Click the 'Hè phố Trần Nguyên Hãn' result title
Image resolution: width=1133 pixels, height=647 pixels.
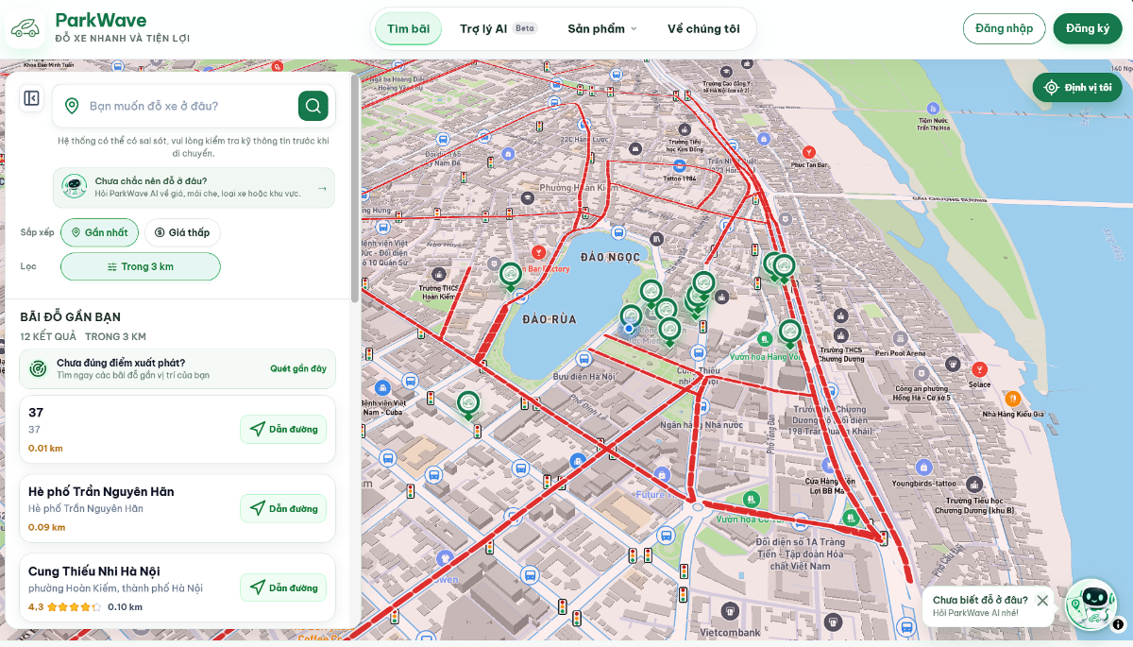[x=101, y=491]
